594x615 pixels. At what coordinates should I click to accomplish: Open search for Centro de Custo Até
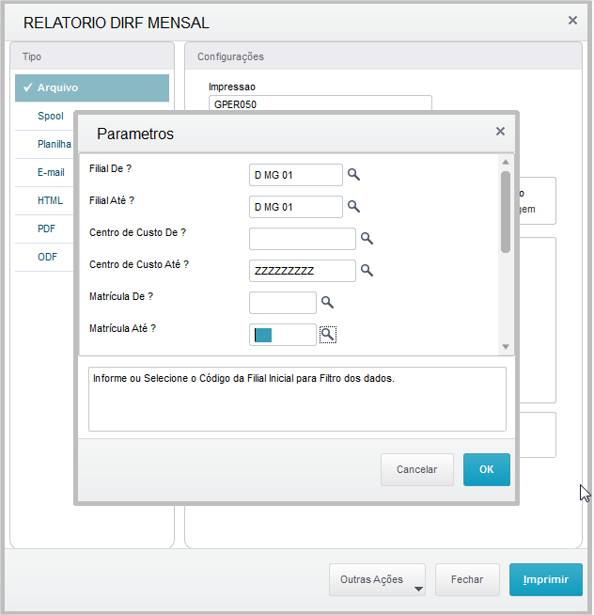(367, 270)
